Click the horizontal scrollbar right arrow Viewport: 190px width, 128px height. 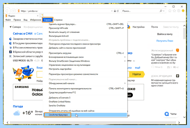[x=179, y=123]
